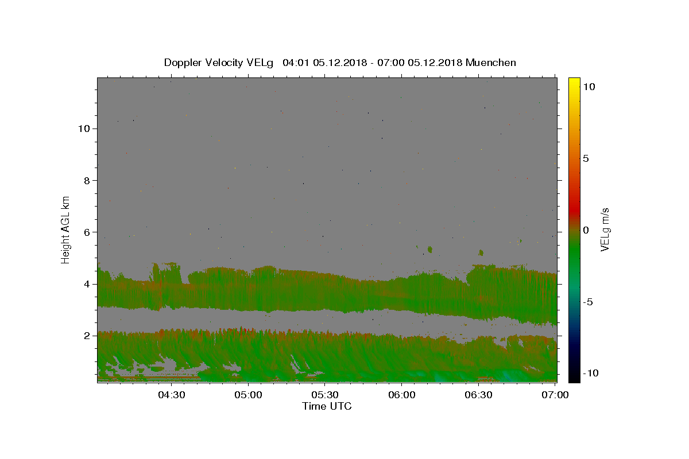Image resolution: width=689 pixels, height=459 pixels.
Task: Click the end time '07:00 05.12.2018' in title
Action: pyautogui.click(x=419, y=63)
